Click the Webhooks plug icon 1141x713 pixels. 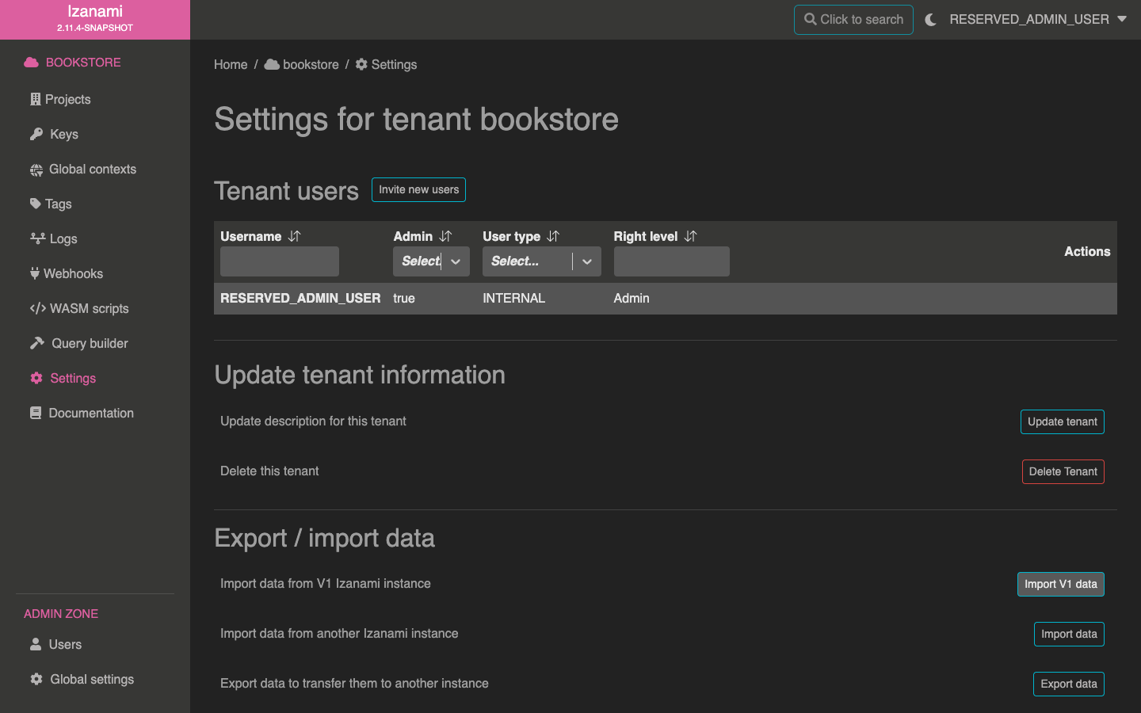point(35,273)
